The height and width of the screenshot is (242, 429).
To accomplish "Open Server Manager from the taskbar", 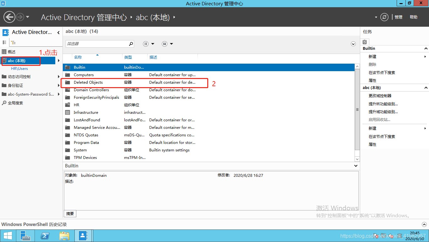I will (x=25, y=236).
